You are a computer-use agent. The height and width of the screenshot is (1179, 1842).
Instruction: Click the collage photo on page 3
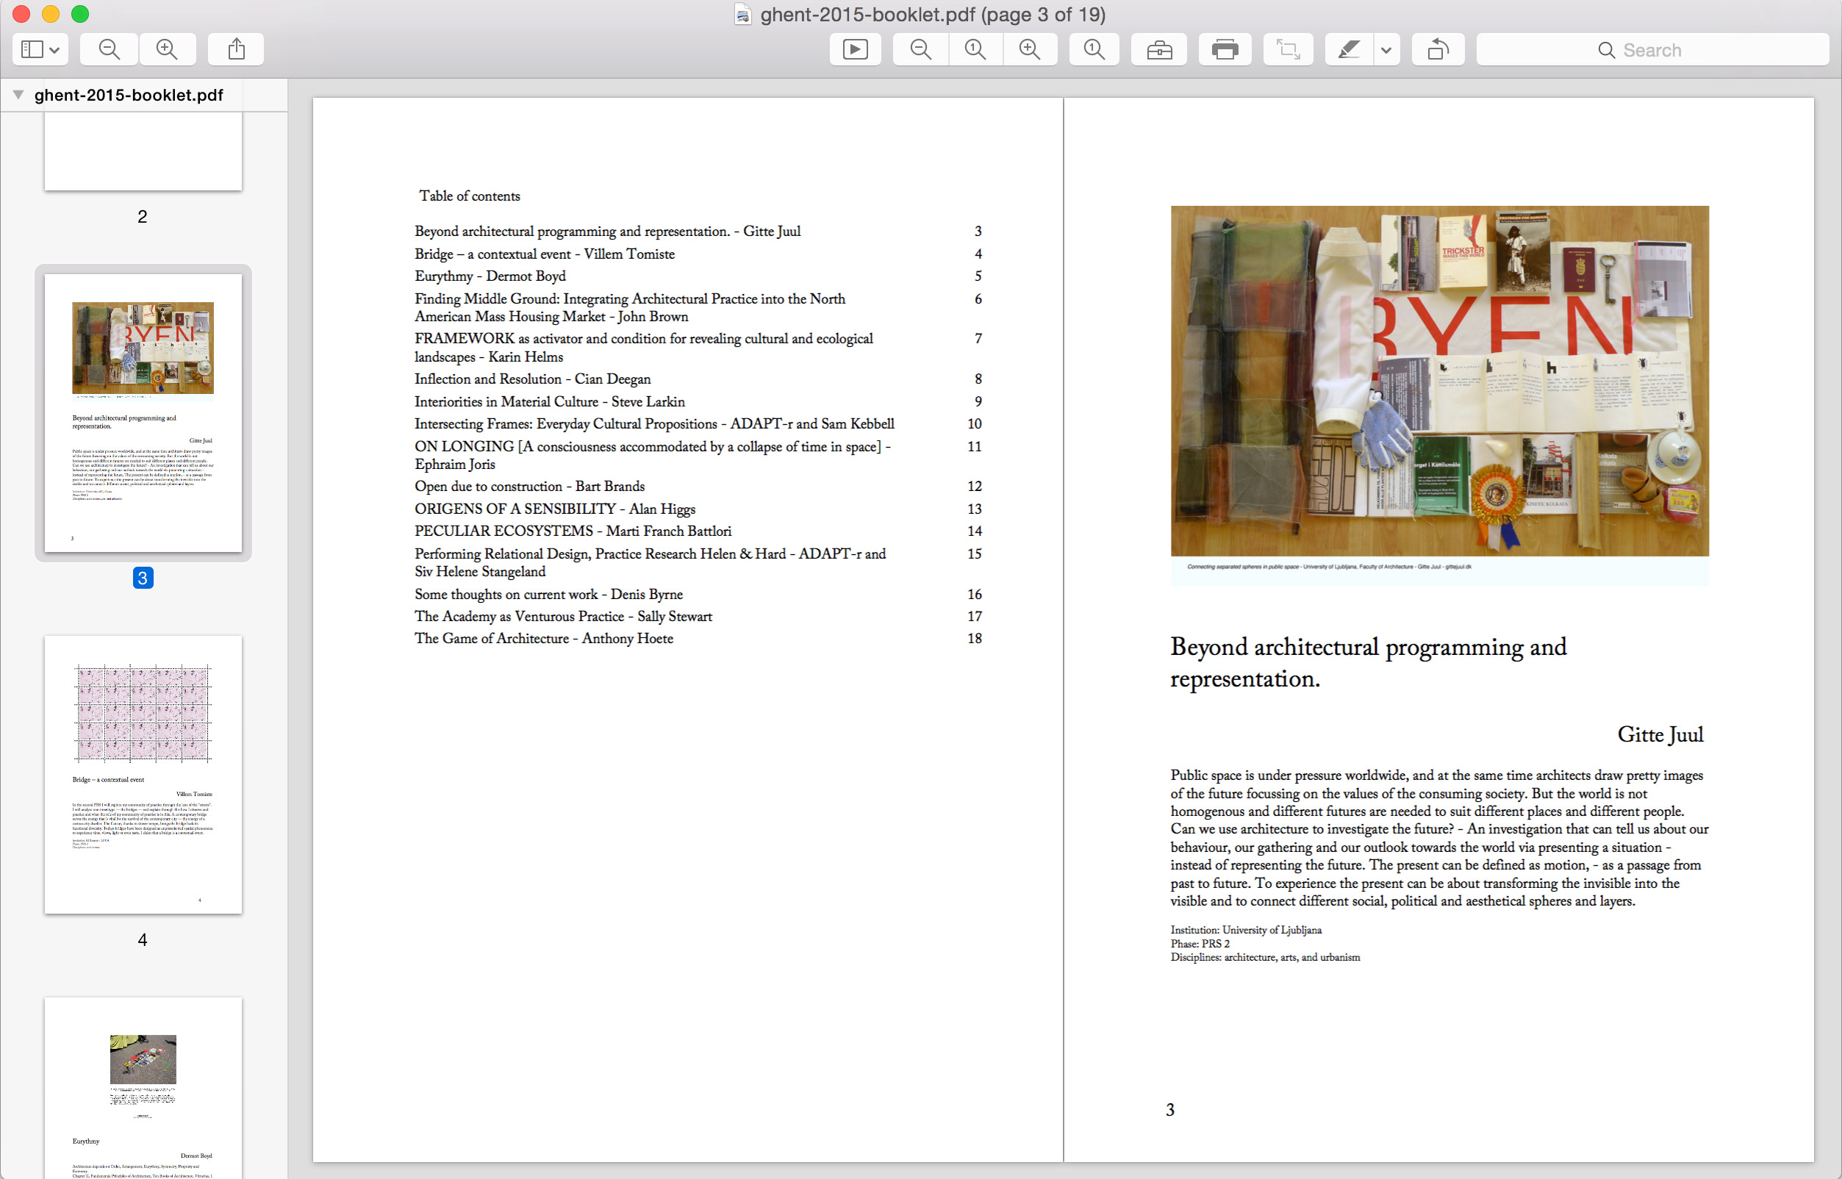pyautogui.click(x=1439, y=381)
